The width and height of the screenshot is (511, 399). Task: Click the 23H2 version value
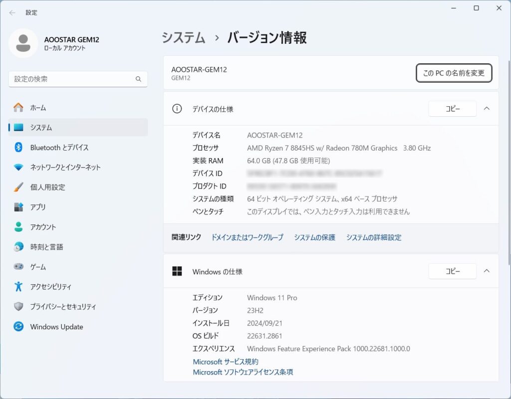255,310
